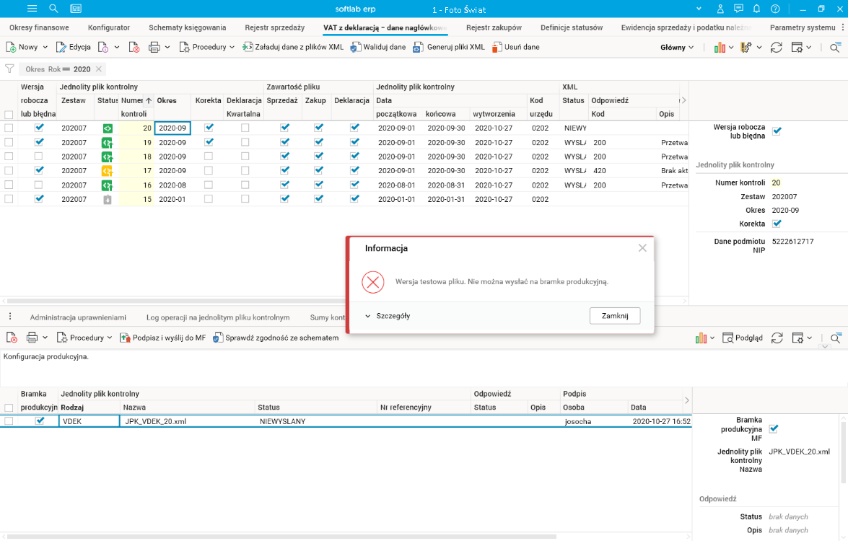This screenshot has height=541, width=848.
Task: Expand the upper table columns arrow
Action: 683,100
